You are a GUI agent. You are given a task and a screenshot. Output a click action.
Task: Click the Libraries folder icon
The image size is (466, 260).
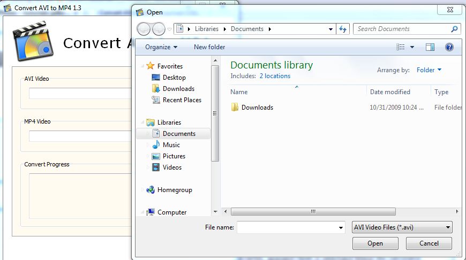pyautogui.click(x=151, y=122)
